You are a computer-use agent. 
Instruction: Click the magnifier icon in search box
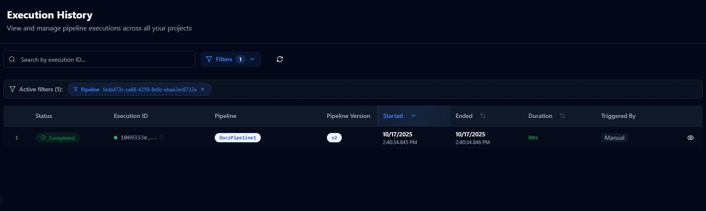click(x=12, y=60)
